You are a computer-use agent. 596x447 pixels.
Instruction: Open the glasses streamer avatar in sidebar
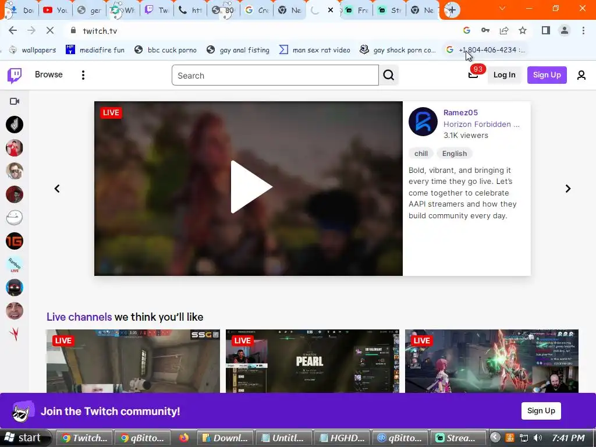(15, 171)
